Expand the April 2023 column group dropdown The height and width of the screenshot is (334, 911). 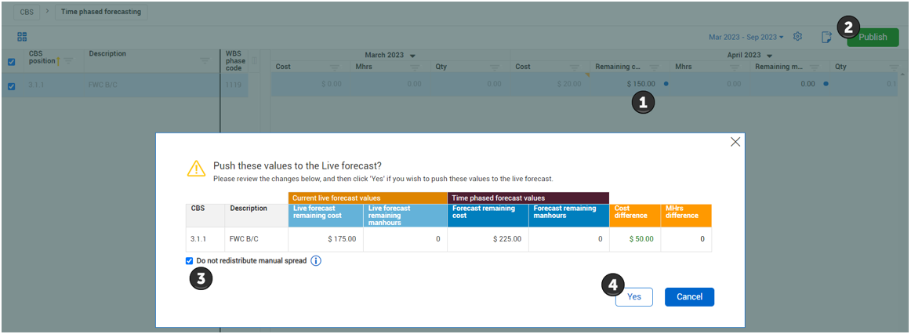click(770, 56)
